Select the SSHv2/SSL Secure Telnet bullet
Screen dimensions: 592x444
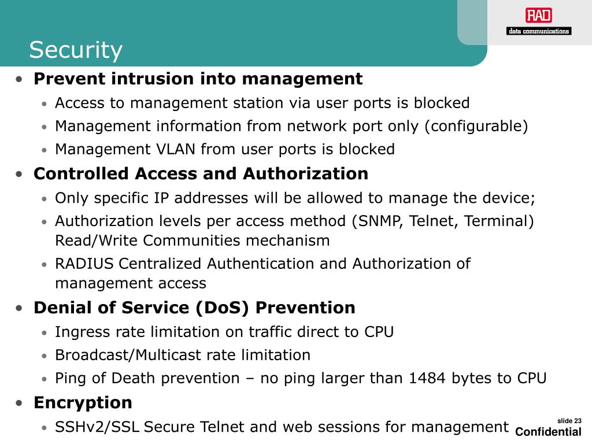282,427
